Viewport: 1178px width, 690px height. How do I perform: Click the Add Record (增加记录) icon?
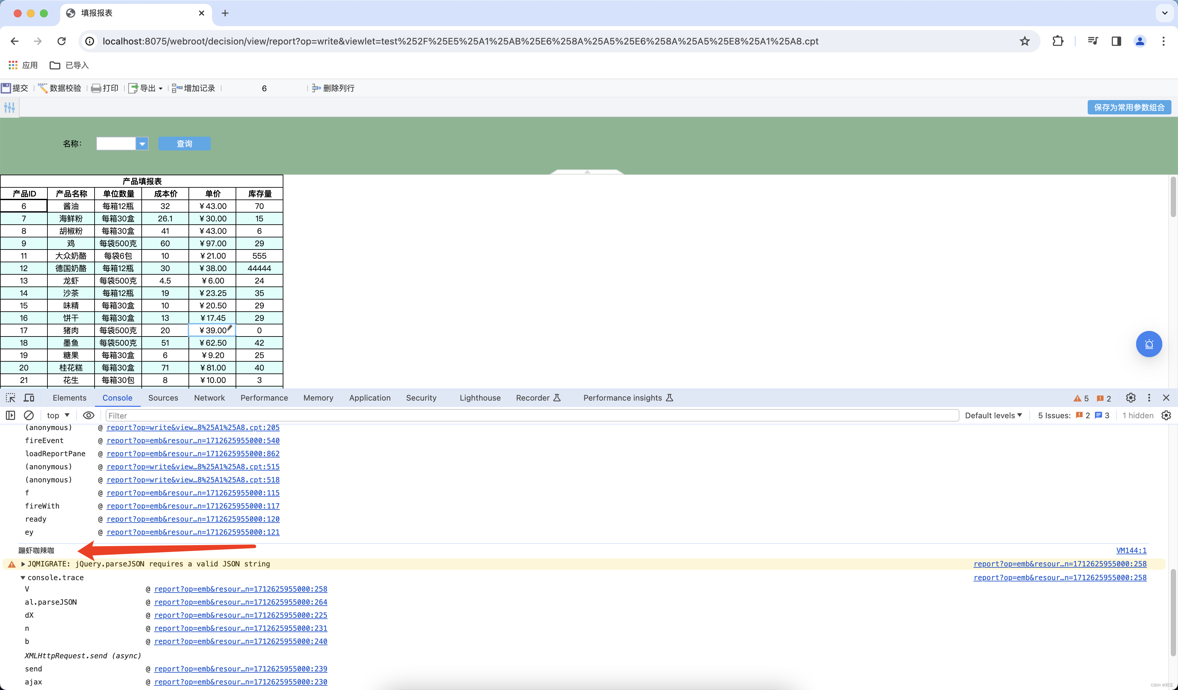click(177, 88)
